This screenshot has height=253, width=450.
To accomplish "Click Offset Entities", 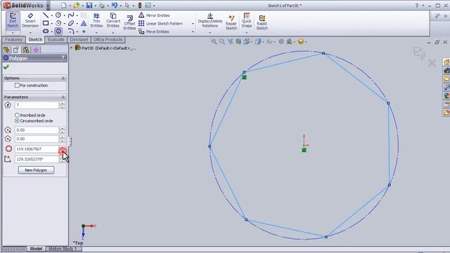I will tap(129, 22).
